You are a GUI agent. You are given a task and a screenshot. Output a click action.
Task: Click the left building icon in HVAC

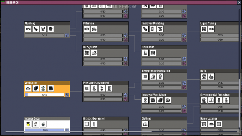[204, 76]
